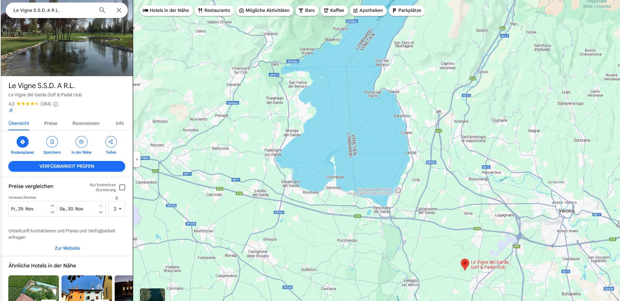Click the search magnifier icon
Viewport: 620px width, 301px height.
pyautogui.click(x=102, y=10)
